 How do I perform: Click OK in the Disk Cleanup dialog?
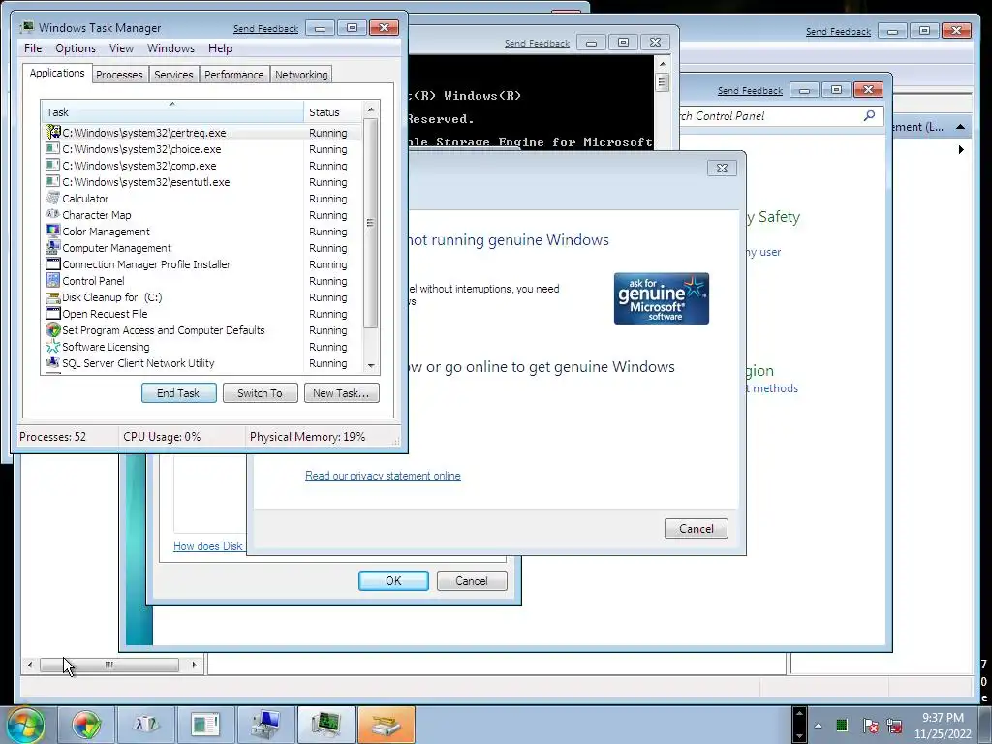[x=393, y=581]
